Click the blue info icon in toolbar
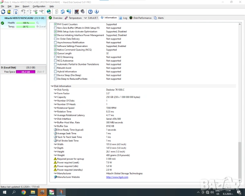This screenshot has height=196, width=245. (96, 12)
